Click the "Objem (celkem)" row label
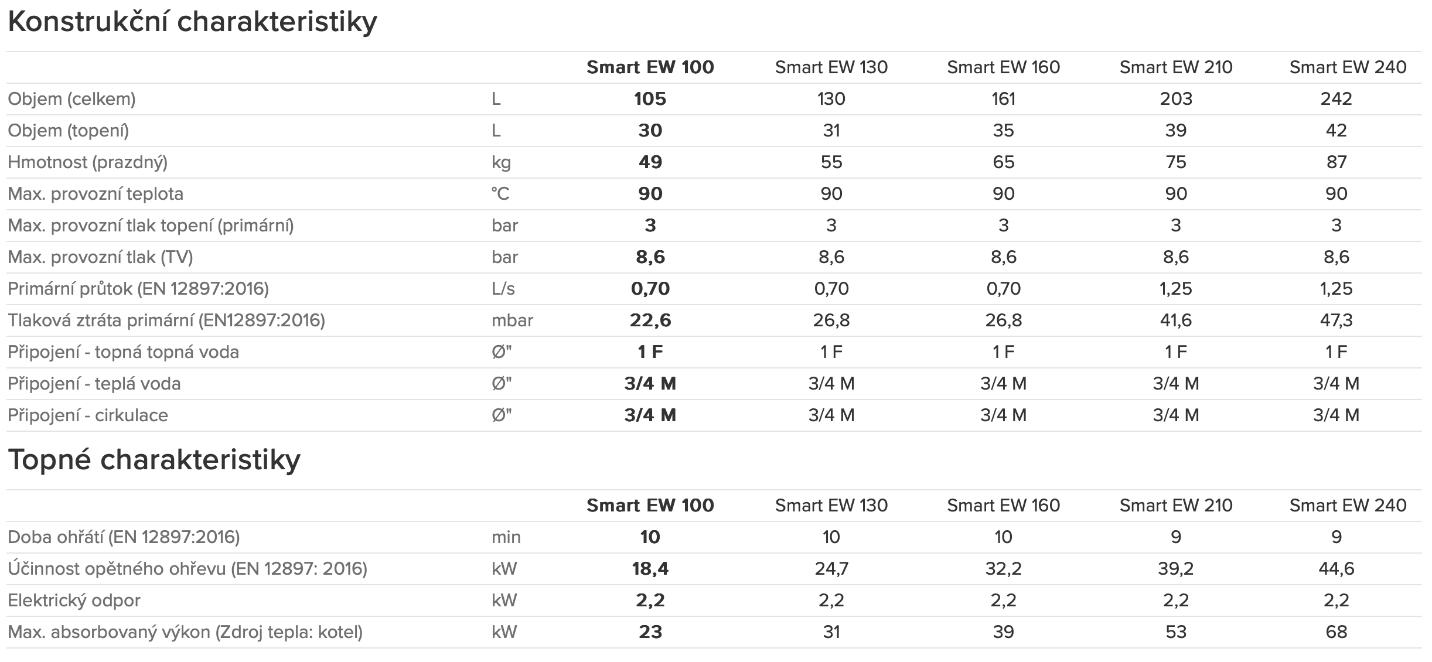The image size is (1432, 662). pos(71,99)
